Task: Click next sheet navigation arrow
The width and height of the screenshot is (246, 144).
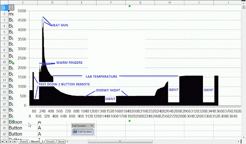Action: click(10, 141)
